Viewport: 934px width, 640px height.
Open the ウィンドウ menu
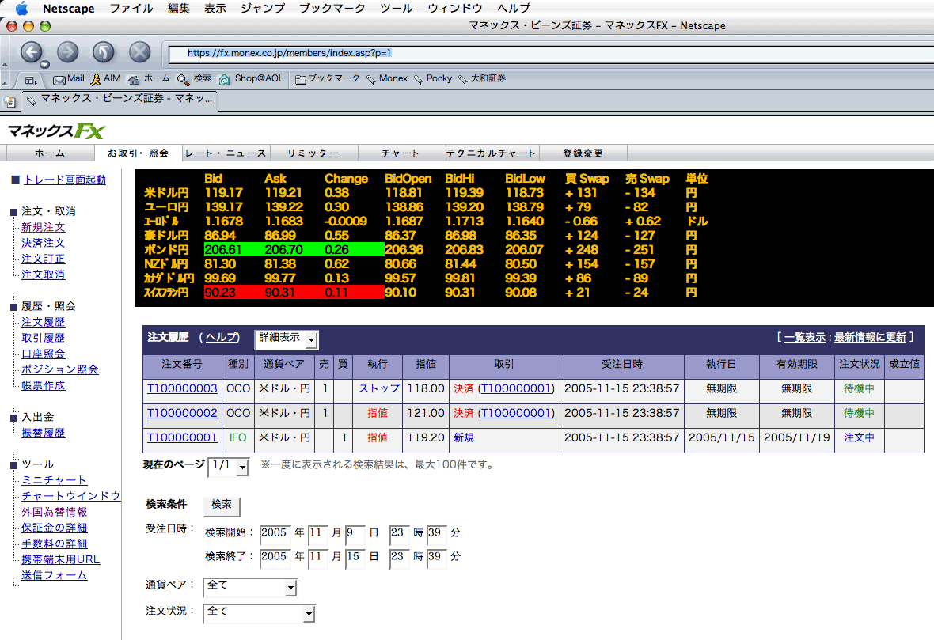455,9
